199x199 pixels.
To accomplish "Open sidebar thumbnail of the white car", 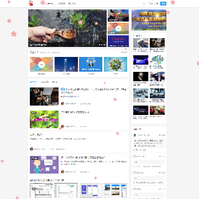I will 157,93.
